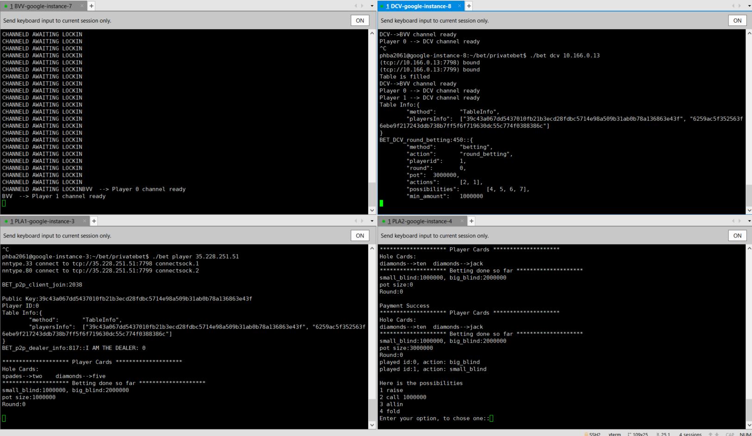Close the BVV-google-instance-7 tab
The image size is (752, 436).
click(x=82, y=6)
